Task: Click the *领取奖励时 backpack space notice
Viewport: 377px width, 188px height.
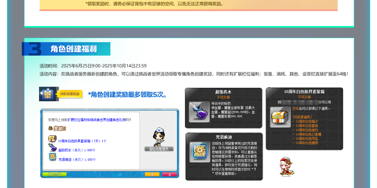Action: pyautogui.click(x=155, y=4)
